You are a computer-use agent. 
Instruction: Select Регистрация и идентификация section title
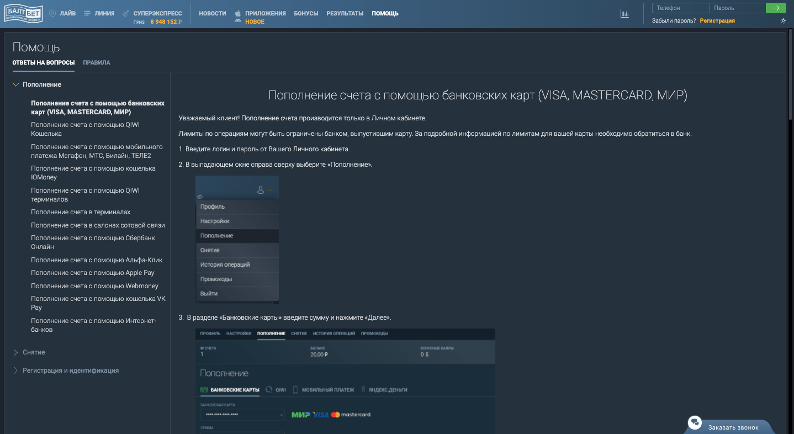(x=71, y=371)
